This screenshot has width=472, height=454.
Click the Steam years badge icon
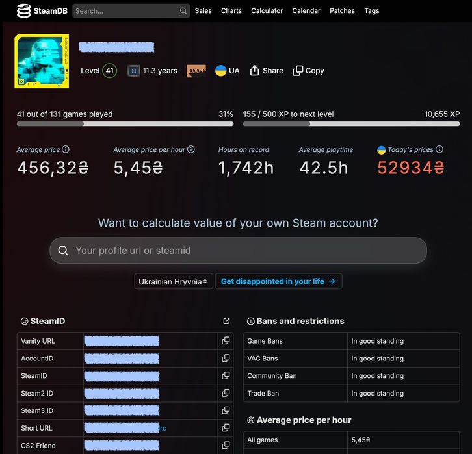(x=134, y=71)
